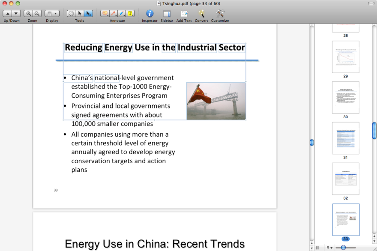Go to next page with Down arrow
377x251 pixels.
pyautogui.click(x=16, y=13)
